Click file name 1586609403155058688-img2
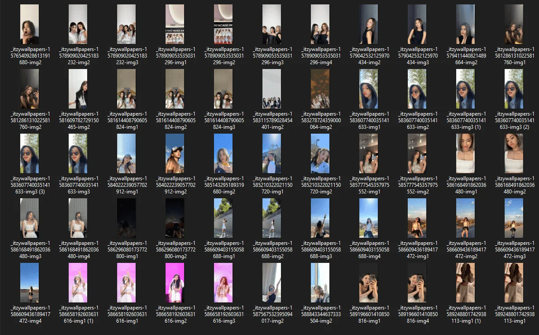Image resolution: width=539 pixels, height=335 pixels. [272, 250]
